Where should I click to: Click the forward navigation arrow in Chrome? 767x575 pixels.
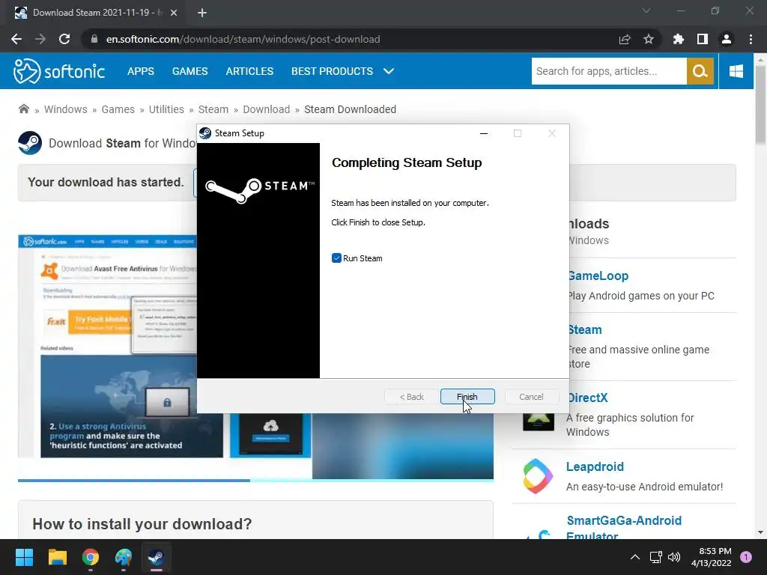coord(40,39)
